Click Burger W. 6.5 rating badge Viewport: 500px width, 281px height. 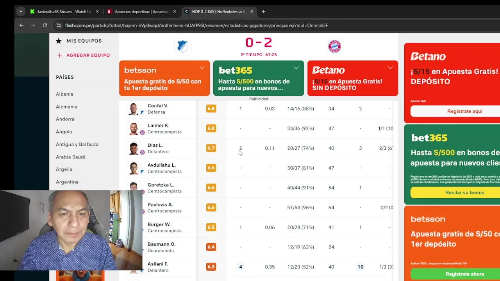(211, 227)
